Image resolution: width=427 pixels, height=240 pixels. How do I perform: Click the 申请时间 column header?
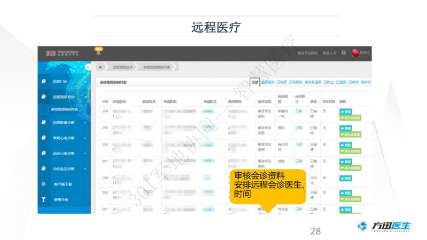point(119,101)
